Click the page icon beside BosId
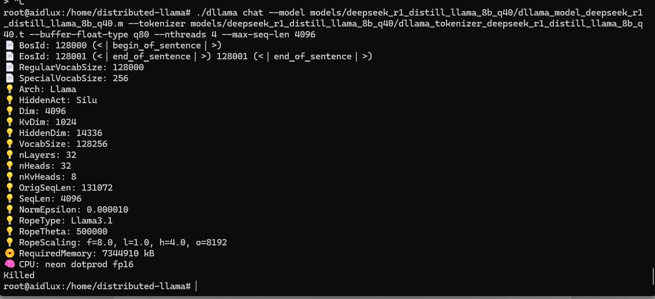 point(9,46)
